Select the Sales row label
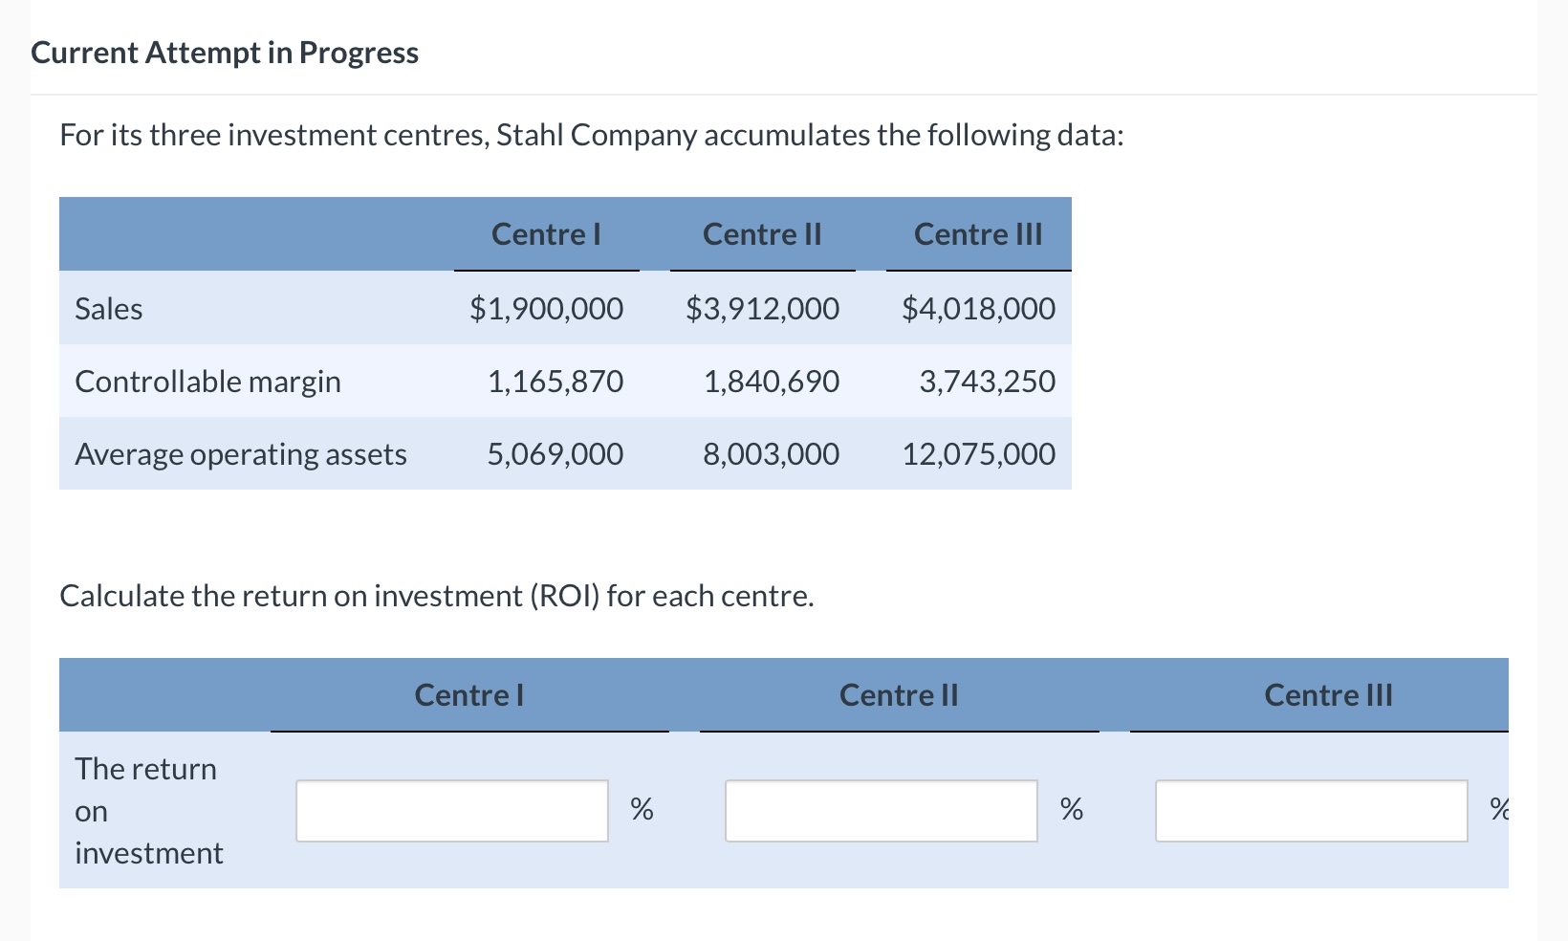Screen dimensions: 1568x941 108,308
